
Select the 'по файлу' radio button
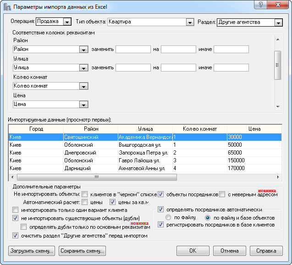169,217
